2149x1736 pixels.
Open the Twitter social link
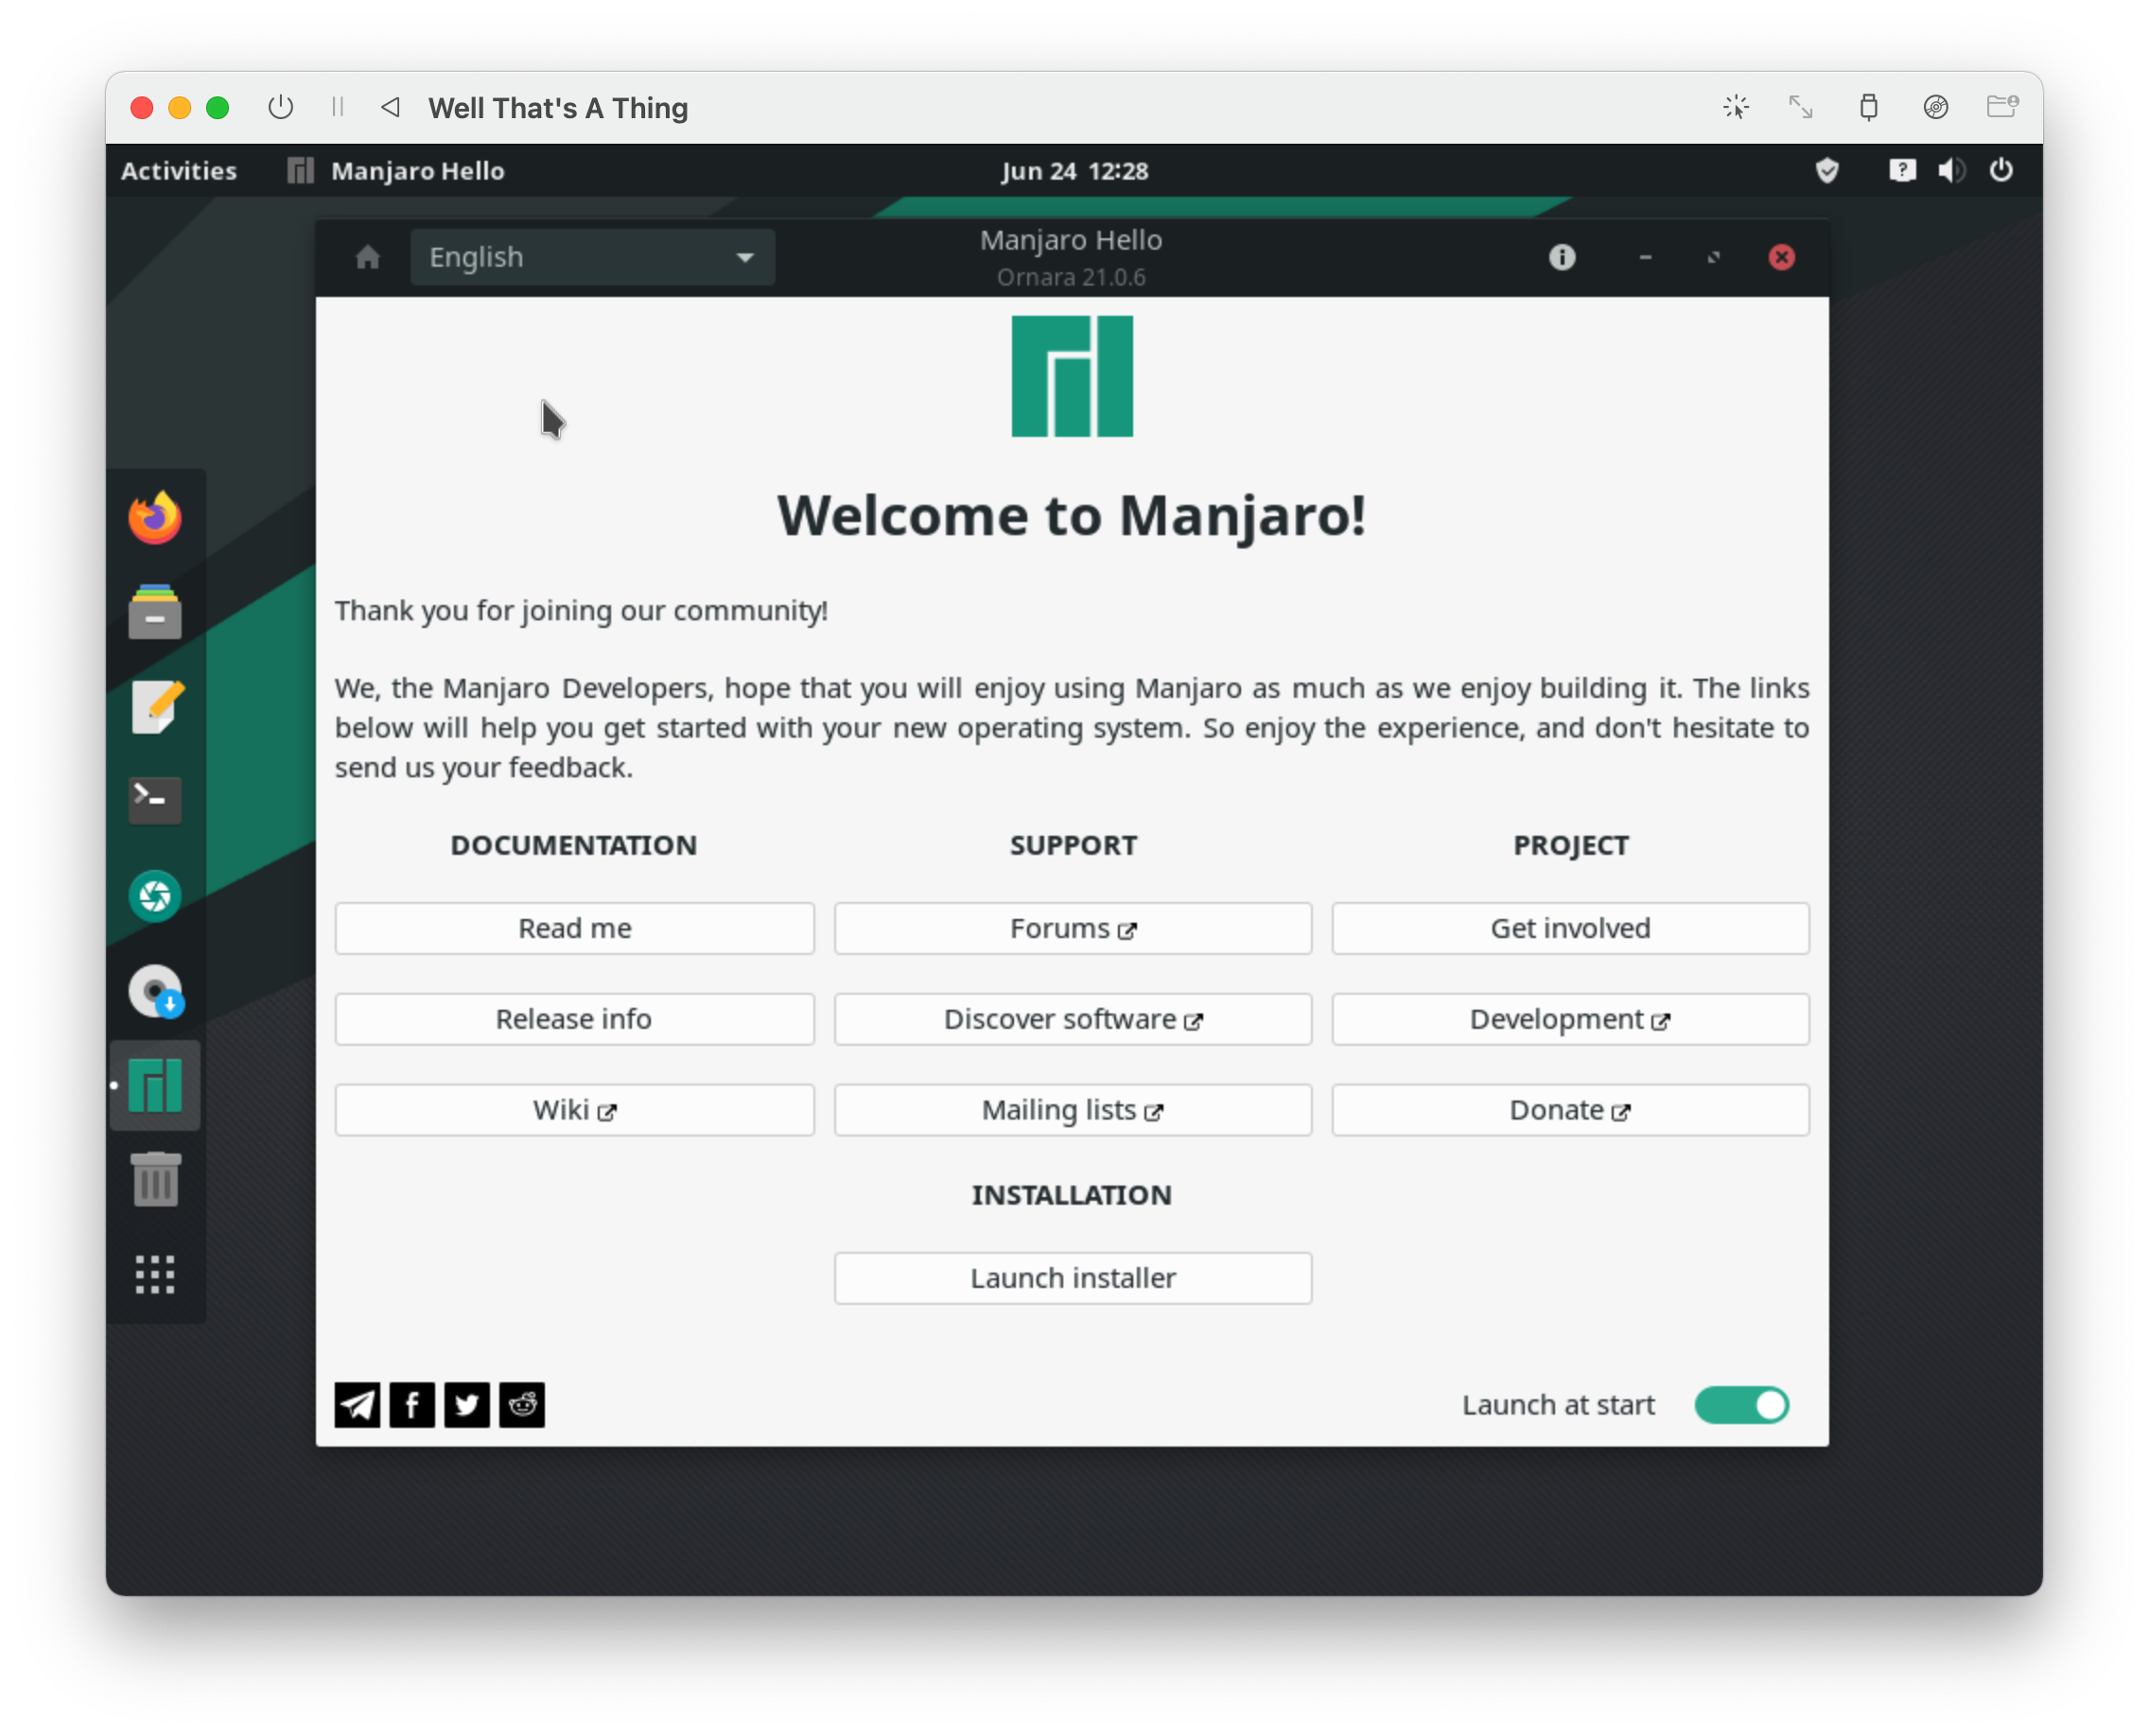[467, 1405]
